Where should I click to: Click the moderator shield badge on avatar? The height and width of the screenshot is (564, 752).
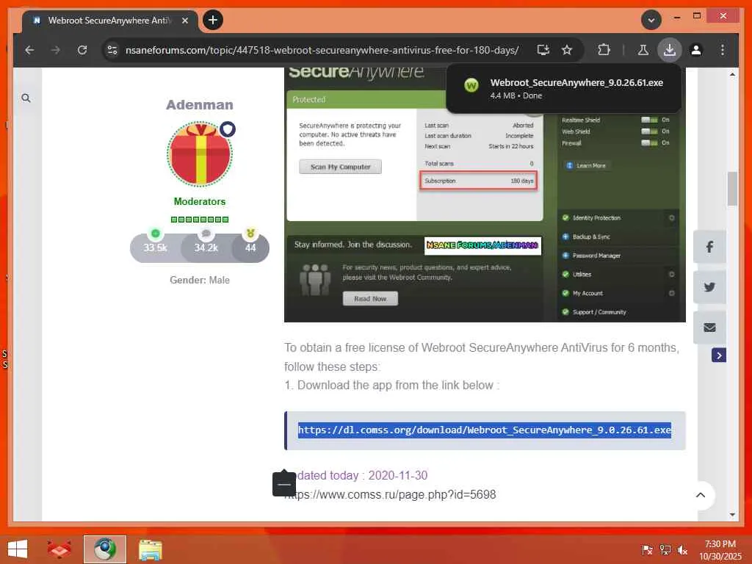(228, 129)
